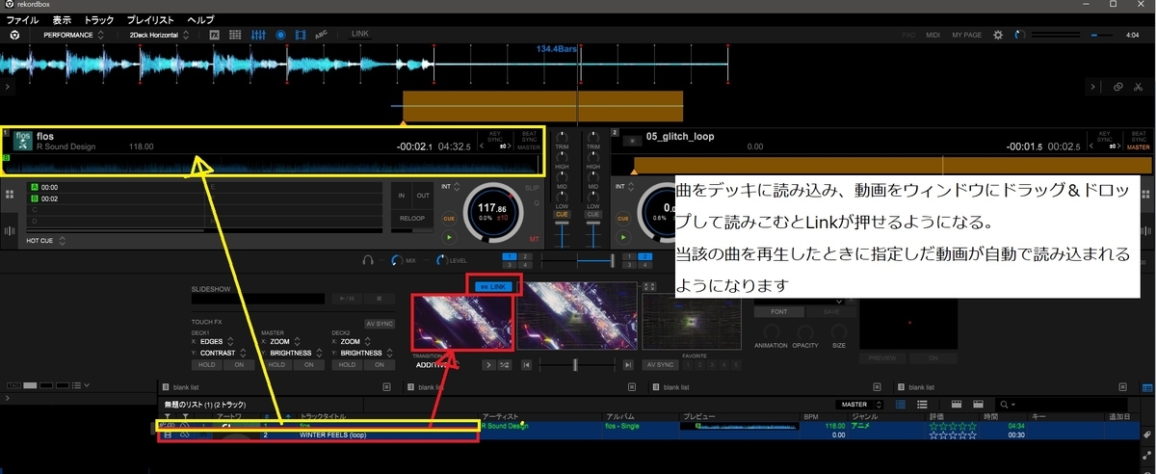Click the blue LINK video button
1156x474 pixels.
click(x=493, y=286)
